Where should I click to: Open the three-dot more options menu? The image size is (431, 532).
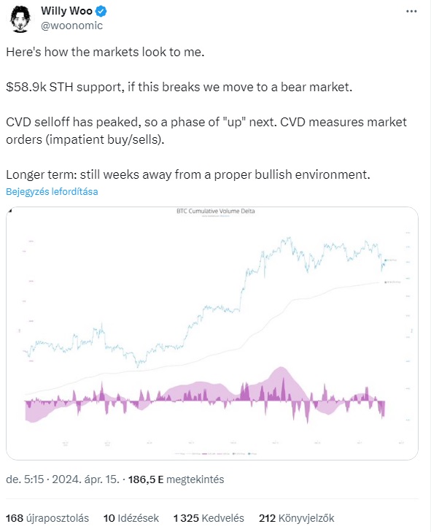(411, 11)
